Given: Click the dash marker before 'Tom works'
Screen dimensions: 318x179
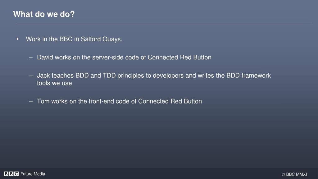Looking at the screenshot, I should click(31, 101).
